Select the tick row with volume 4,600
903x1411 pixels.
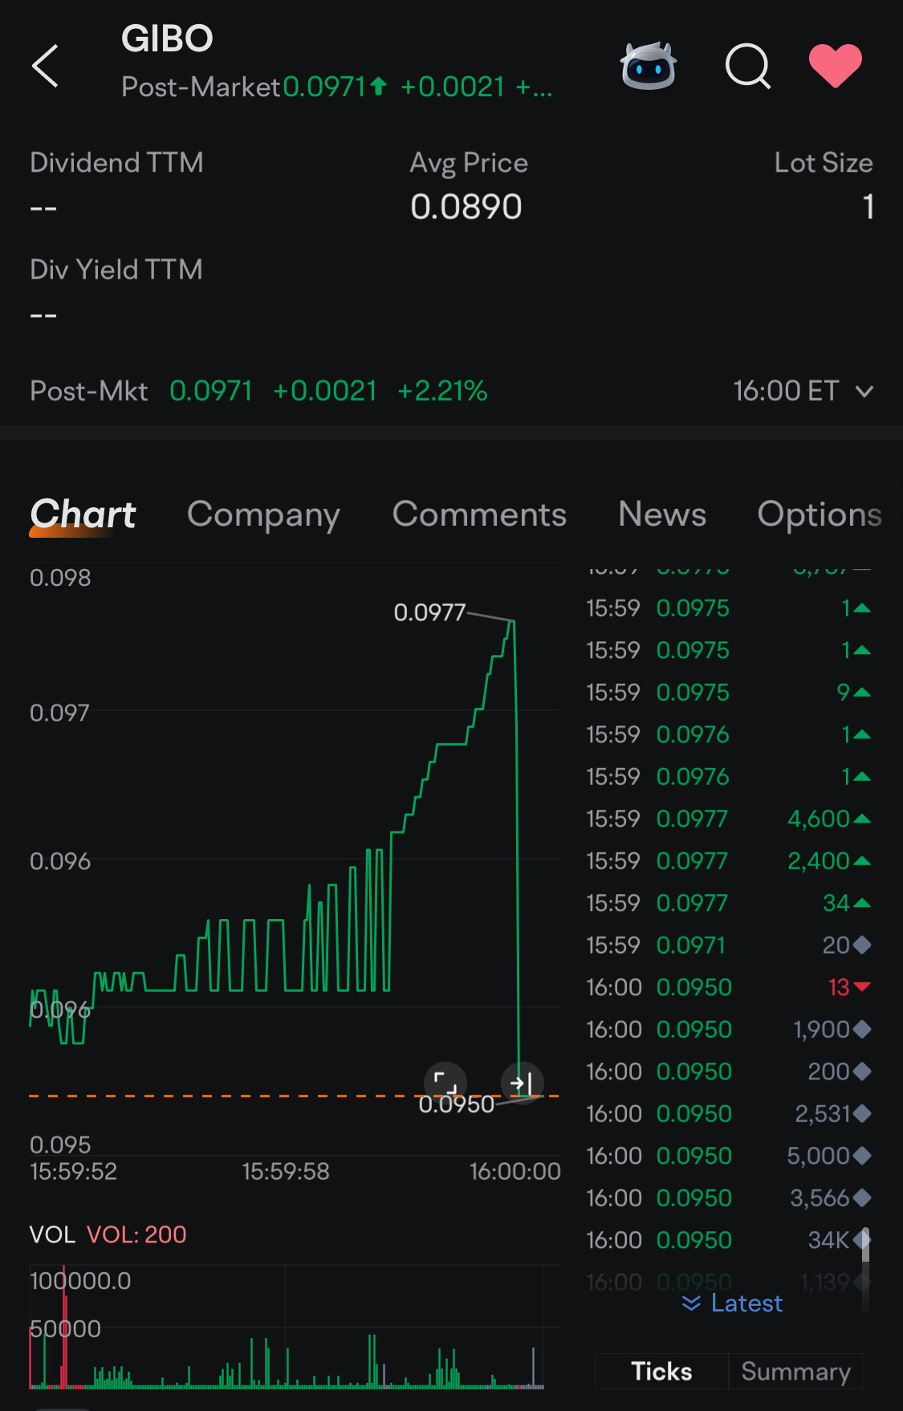[x=729, y=819]
